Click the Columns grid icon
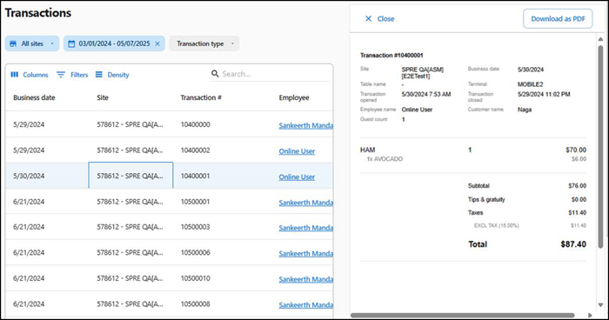The height and width of the screenshot is (320, 609). coord(15,75)
